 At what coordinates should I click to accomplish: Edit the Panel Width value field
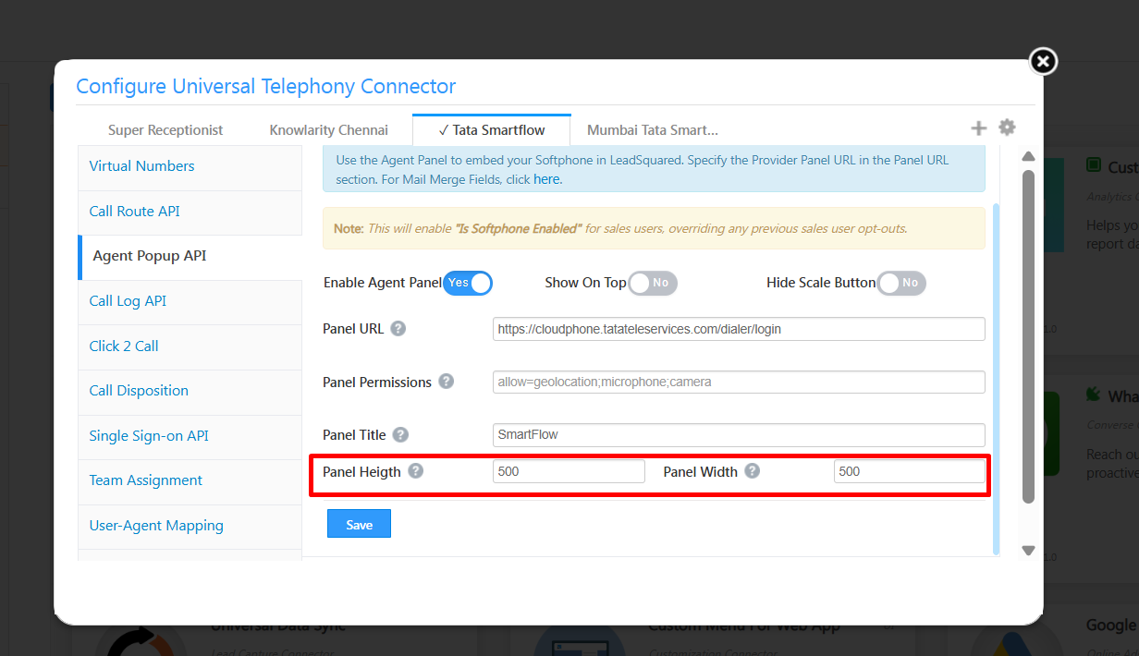(910, 471)
